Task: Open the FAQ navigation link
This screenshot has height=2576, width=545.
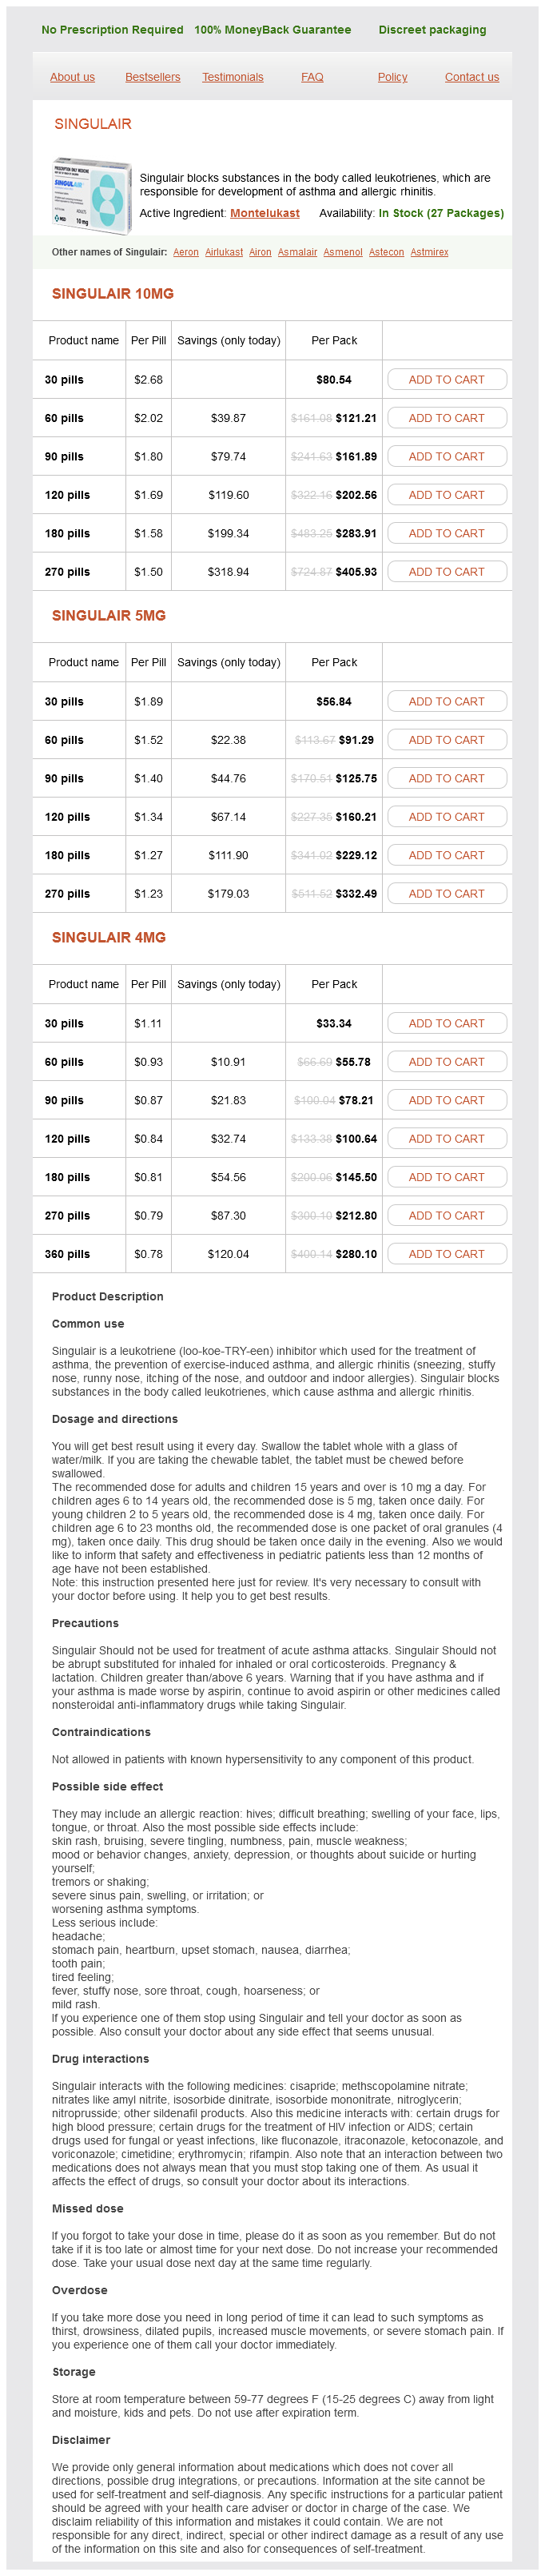Action: [312, 77]
